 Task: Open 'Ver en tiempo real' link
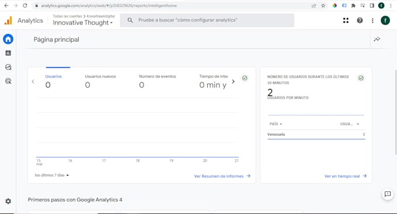[x=346, y=176]
